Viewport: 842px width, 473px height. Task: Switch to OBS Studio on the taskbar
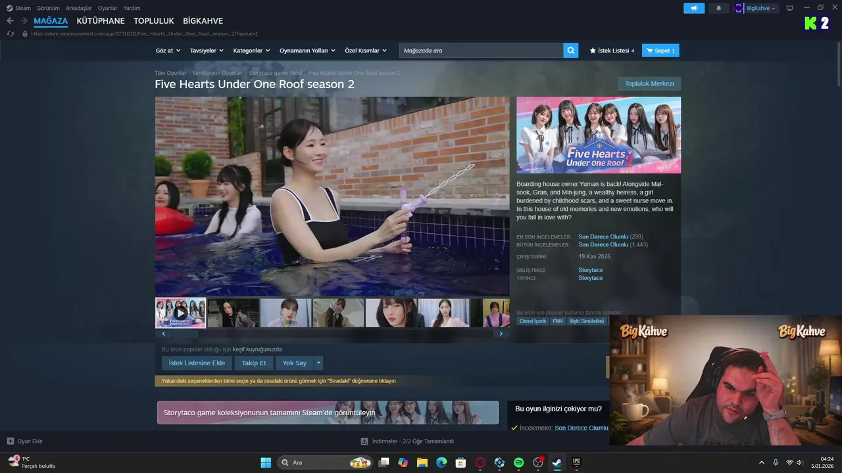pos(538,462)
